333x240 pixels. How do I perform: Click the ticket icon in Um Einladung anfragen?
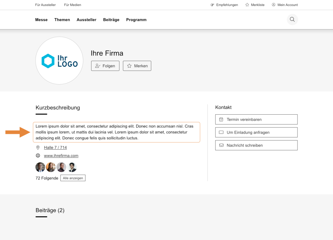coord(221,132)
